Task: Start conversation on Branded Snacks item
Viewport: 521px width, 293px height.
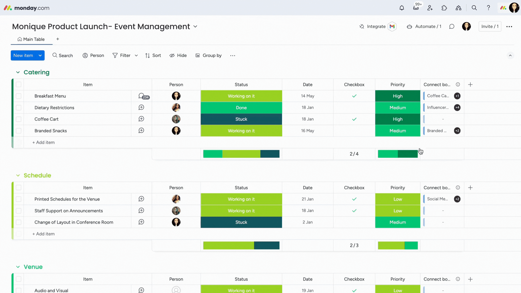Action: coord(141,130)
